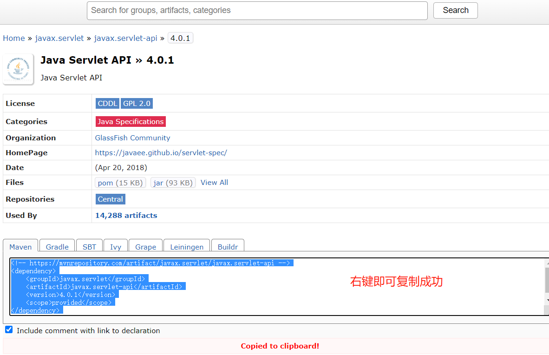Click the Repositories row label

click(x=30, y=199)
